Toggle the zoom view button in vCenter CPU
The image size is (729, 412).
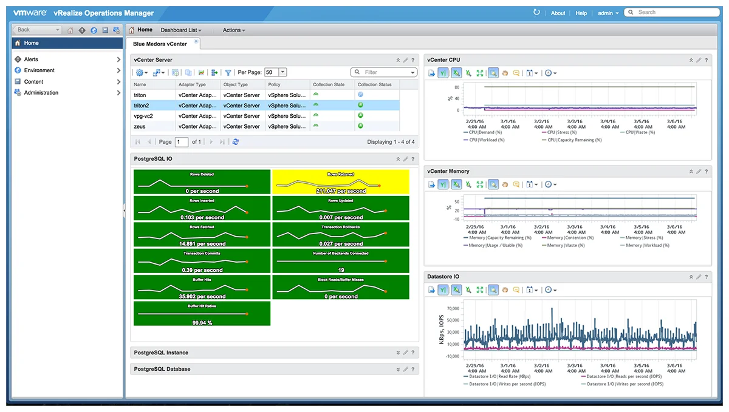tap(493, 73)
